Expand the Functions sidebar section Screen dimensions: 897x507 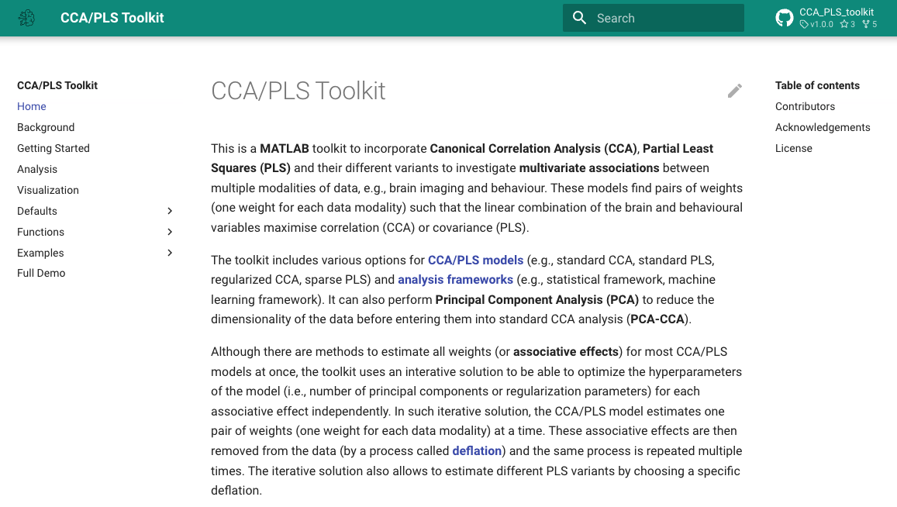pos(169,232)
